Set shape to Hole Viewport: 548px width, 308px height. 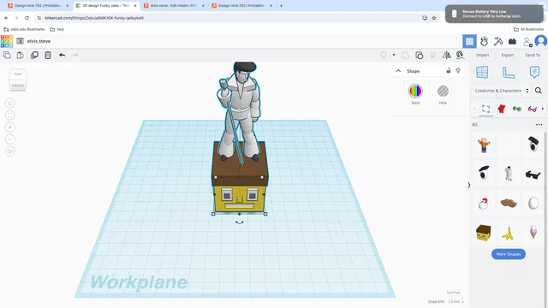(443, 92)
